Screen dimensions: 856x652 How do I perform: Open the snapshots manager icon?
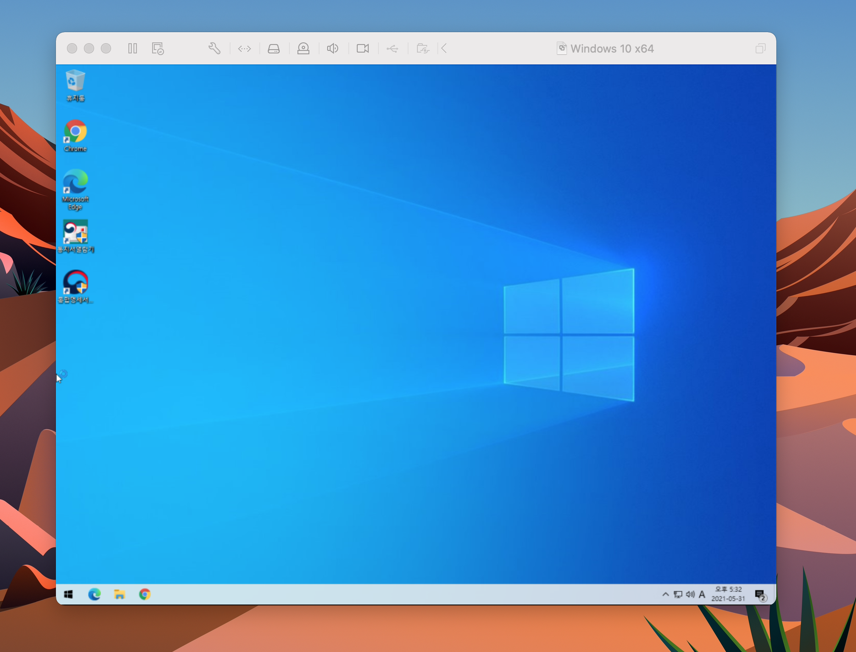pyautogui.click(x=158, y=48)
